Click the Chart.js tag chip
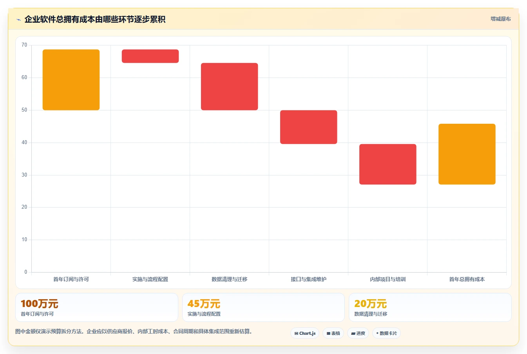Screen dimensions: 527x354 click(x=305, y=333)
